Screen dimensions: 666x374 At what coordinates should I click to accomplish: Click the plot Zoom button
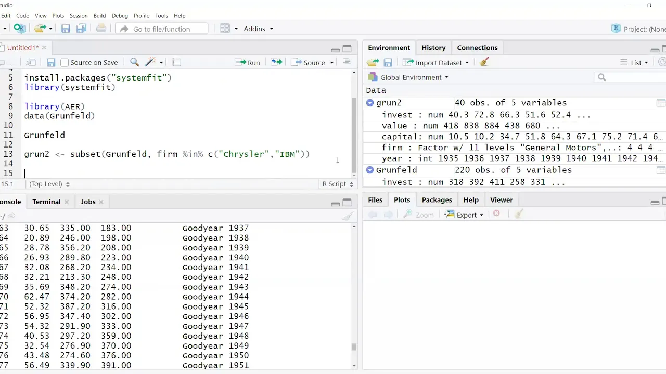pyautogui.click(x=419, y=215)
